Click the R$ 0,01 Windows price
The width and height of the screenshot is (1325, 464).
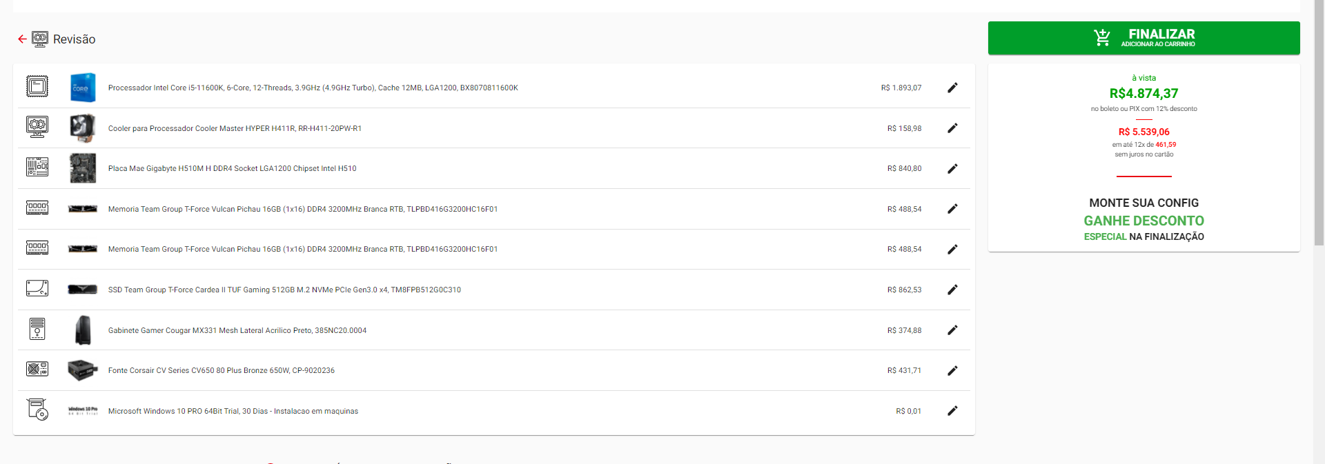click(908, 412)
